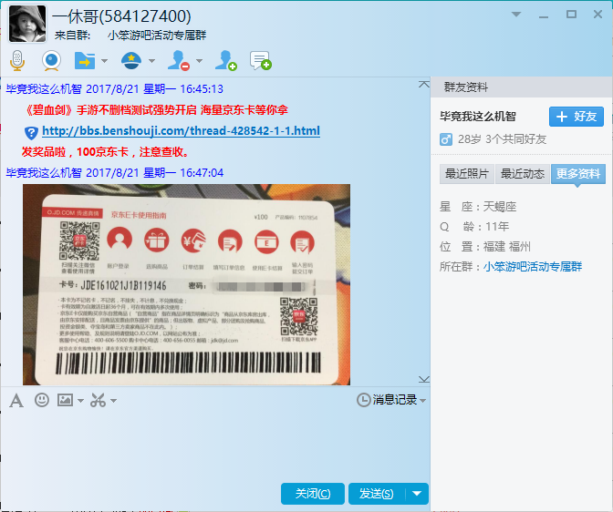Expand the send picture dropdown arrow
613x512 pixels.
tap(80, 400)
